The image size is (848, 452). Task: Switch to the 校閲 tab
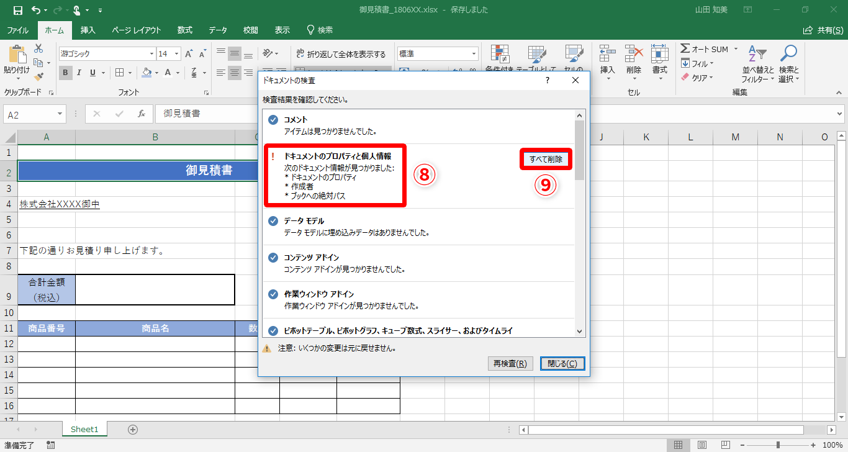pyautogui.click(x=251, y=30)
